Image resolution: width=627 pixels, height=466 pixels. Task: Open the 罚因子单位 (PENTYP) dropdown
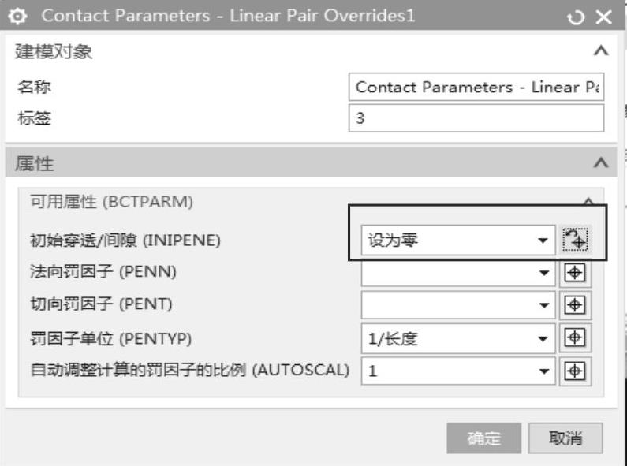(x=543, y=339)
